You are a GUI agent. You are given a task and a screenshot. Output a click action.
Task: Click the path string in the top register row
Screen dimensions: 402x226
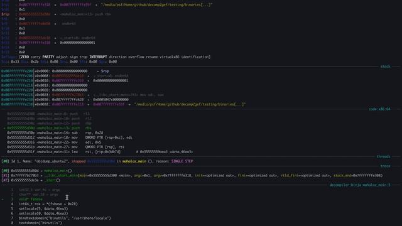156,4
